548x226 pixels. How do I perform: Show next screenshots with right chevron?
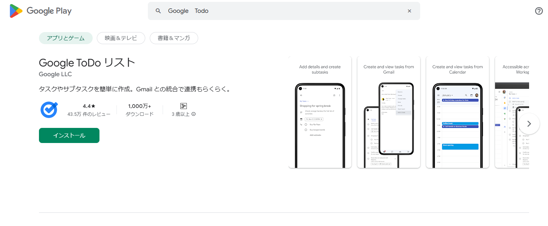[529, 124]
